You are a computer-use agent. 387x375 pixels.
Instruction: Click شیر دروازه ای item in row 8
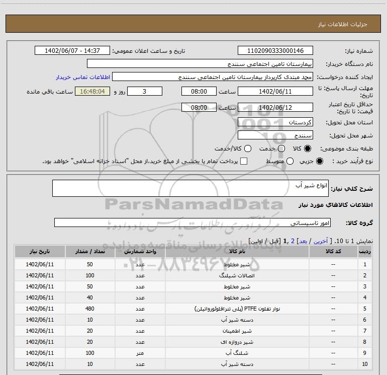coord(237,342)
